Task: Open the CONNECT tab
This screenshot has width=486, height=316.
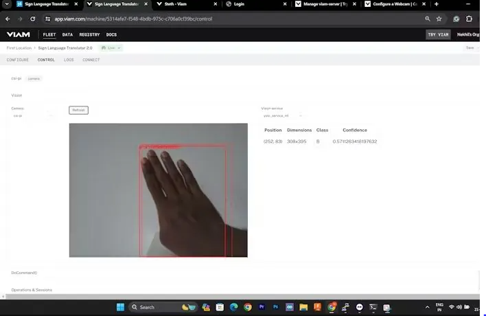Action: click(91, 60)
